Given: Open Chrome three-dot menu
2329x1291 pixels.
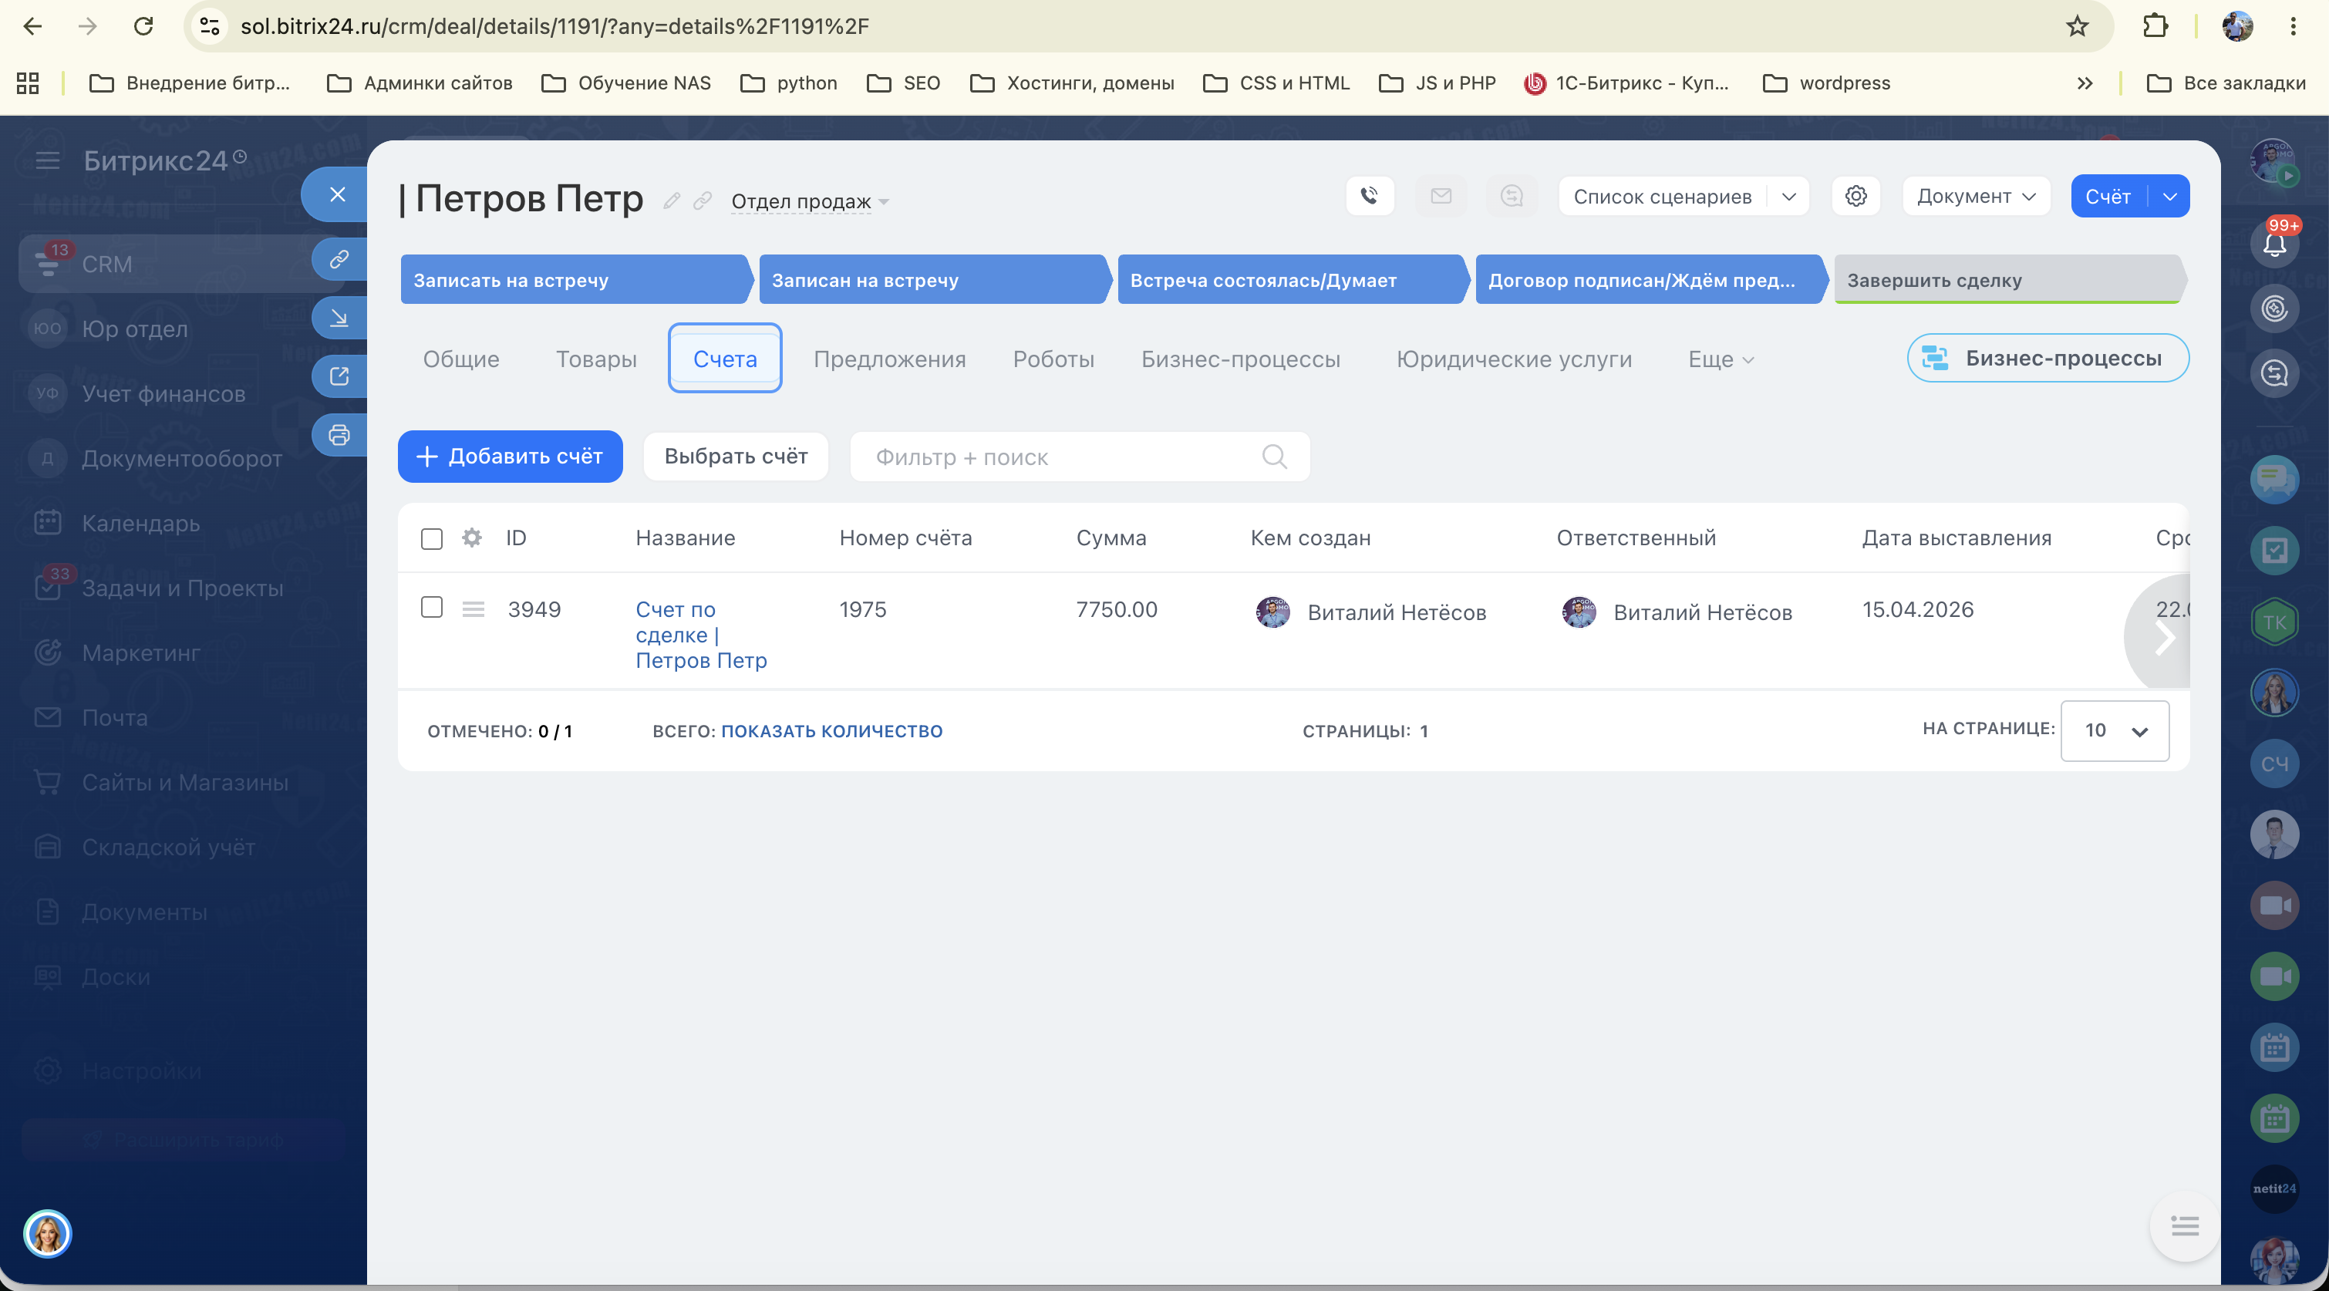Looking at the screenshot, I should [2293, 26].
